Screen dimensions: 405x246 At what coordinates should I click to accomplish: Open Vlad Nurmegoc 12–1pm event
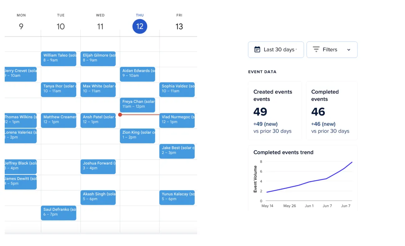tap(177, 120)
